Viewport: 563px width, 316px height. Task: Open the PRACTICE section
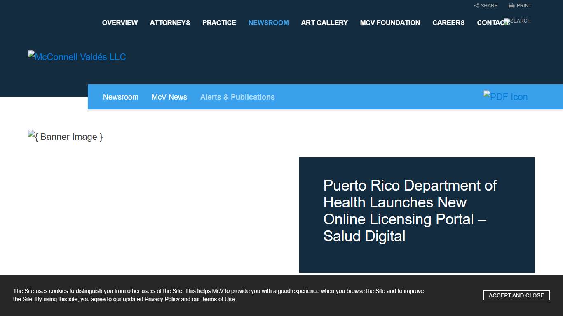pos(219,23)
